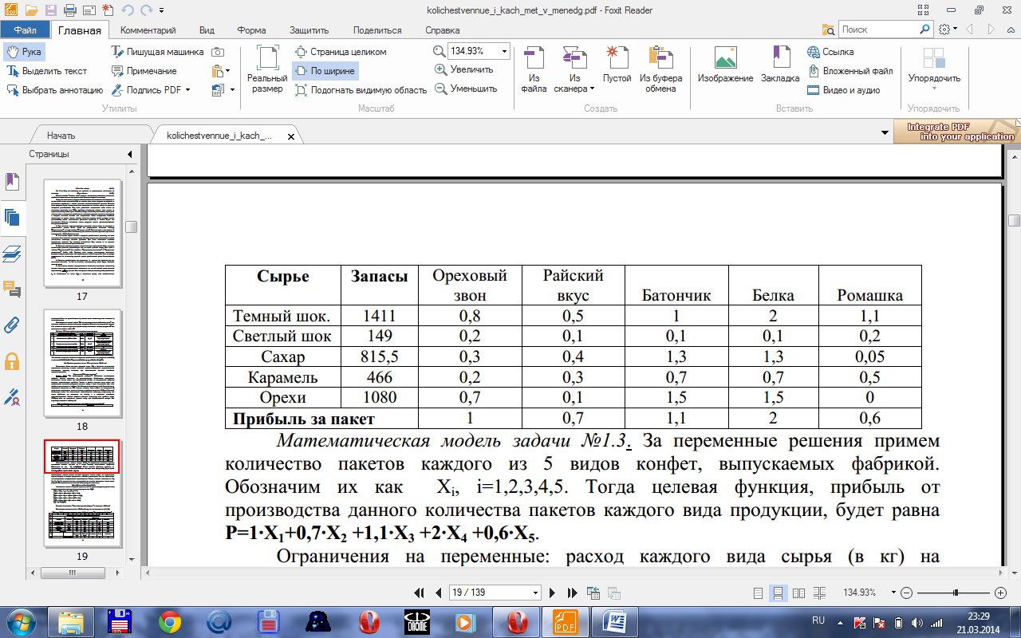Select the Пишущая машинка typewriter tool

pyautogui.click(x=158, y=52)
